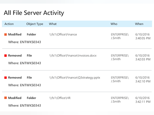
Task: Click the Who column header
Action: pos(114,24)
